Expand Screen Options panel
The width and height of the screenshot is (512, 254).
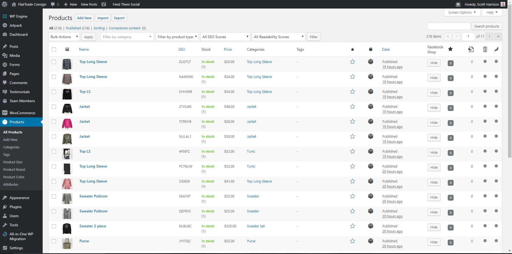point(462,12)
